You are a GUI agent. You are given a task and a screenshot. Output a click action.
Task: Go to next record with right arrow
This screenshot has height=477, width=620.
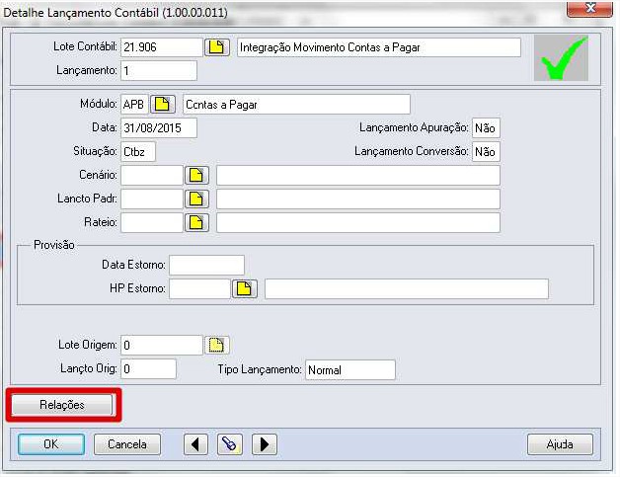pyautogui.click(x=265, y=444)
